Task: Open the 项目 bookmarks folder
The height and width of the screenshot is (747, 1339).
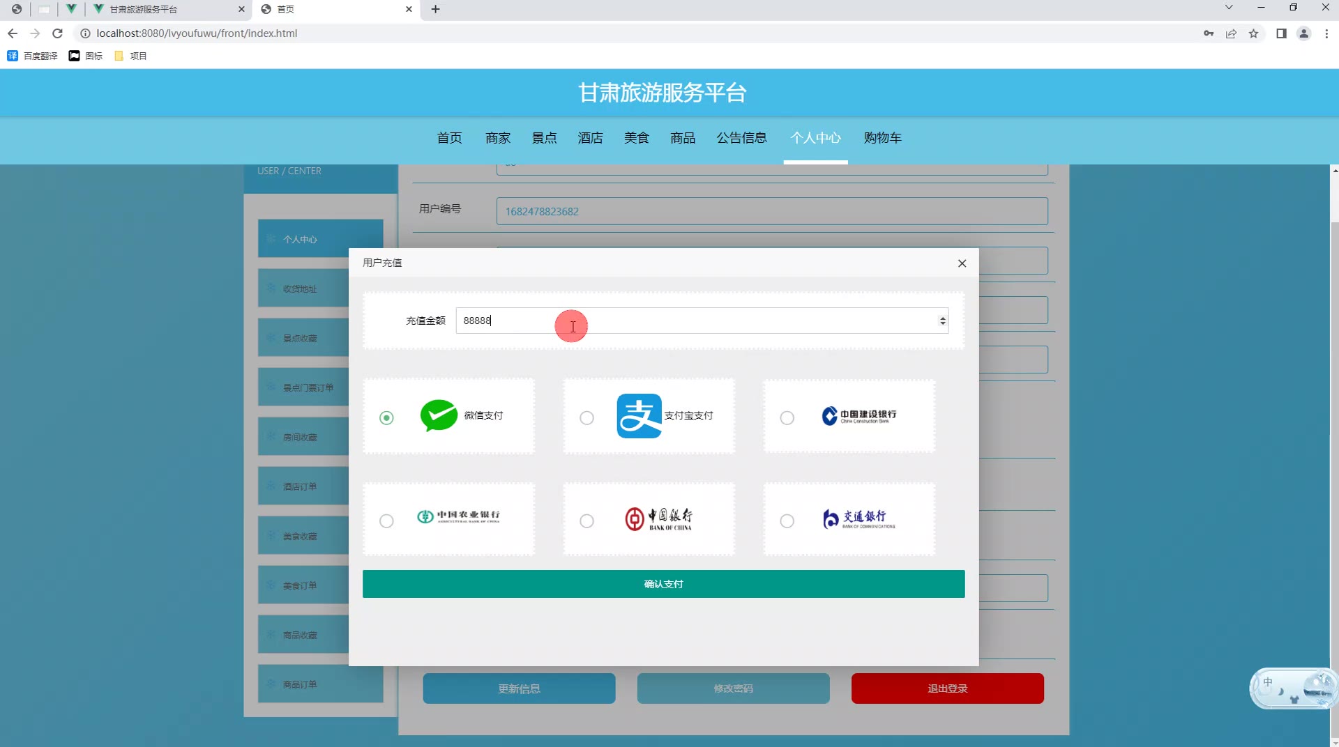Action: pyautogui.click(x=130, y=56)
